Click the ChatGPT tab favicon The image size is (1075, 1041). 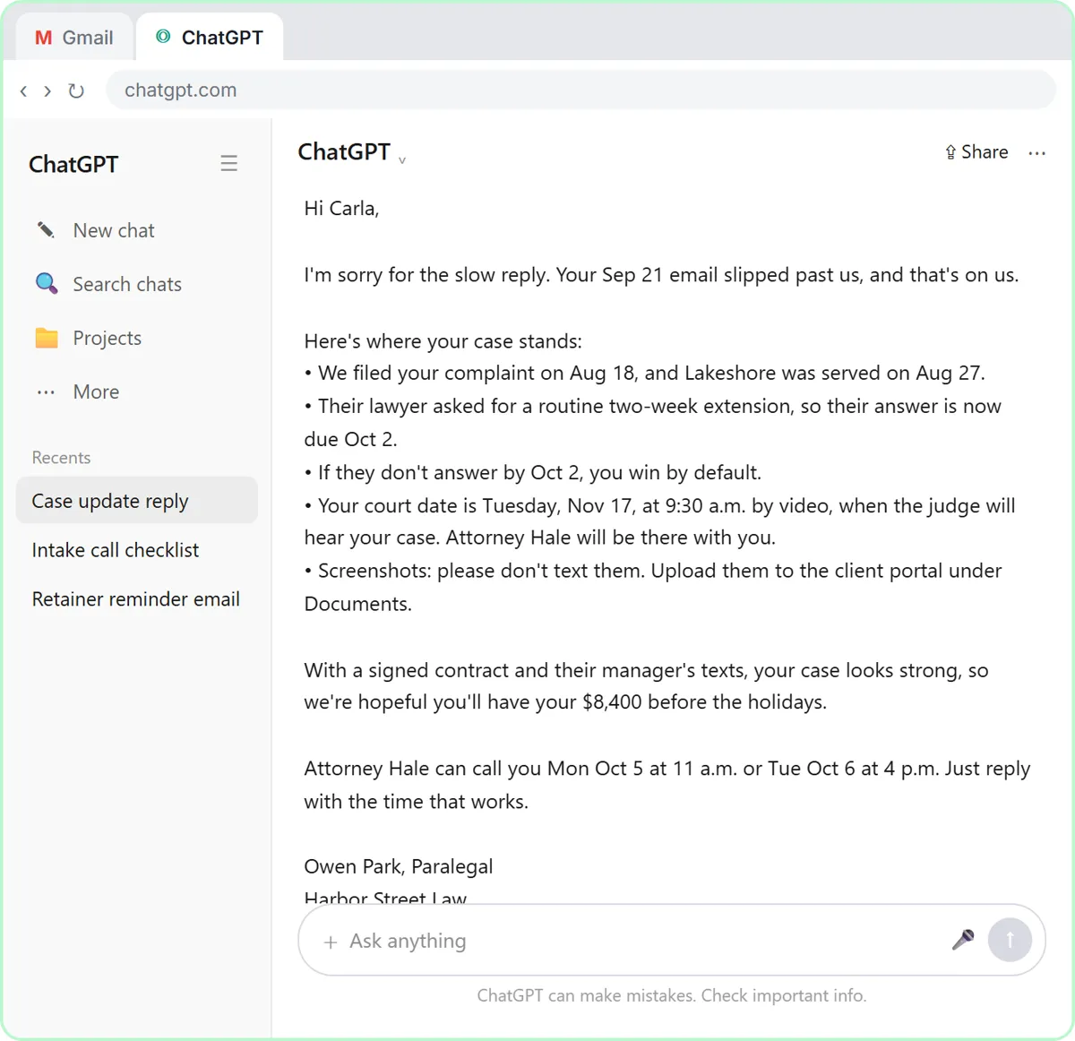click(x=163, y=37)
